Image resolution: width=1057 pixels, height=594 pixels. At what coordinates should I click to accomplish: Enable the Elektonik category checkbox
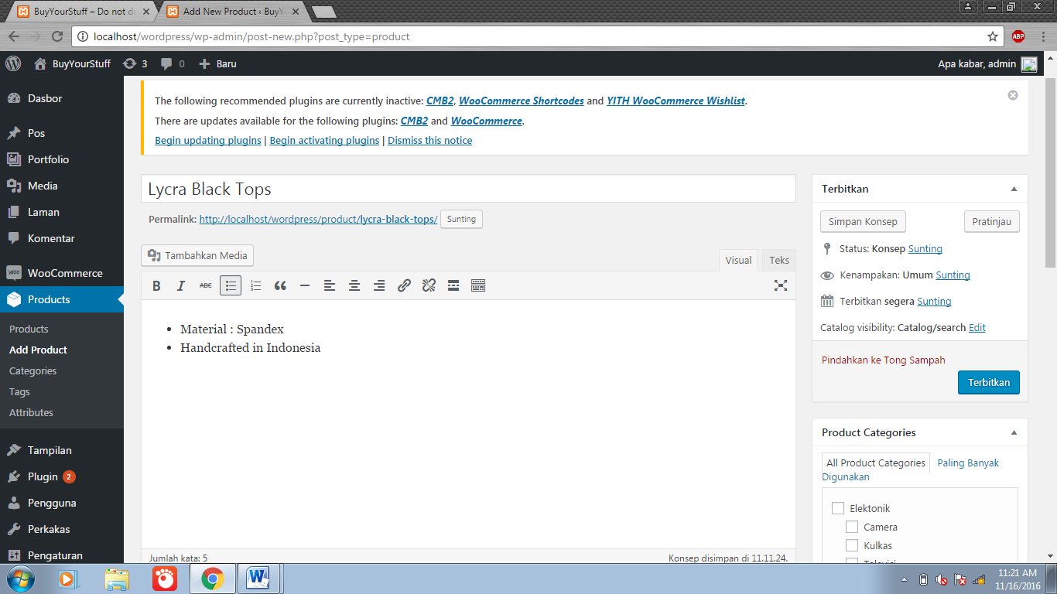tap(838, 508)
